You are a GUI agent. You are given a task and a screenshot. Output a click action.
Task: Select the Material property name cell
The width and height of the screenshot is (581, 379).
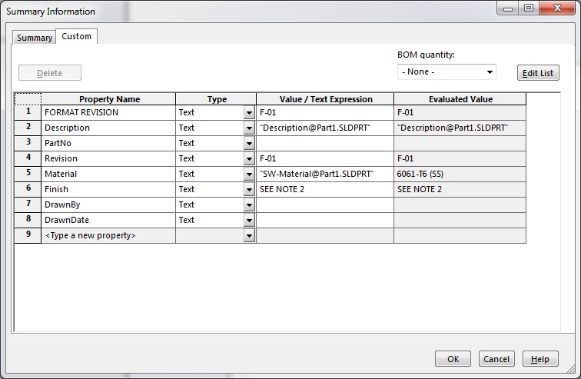pos(108,175)
